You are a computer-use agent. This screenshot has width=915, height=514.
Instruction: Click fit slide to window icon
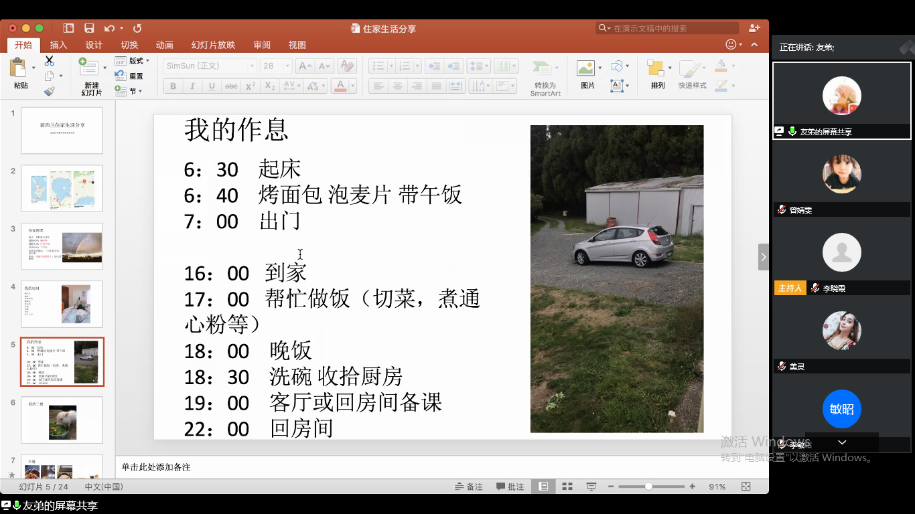(746, 487)
